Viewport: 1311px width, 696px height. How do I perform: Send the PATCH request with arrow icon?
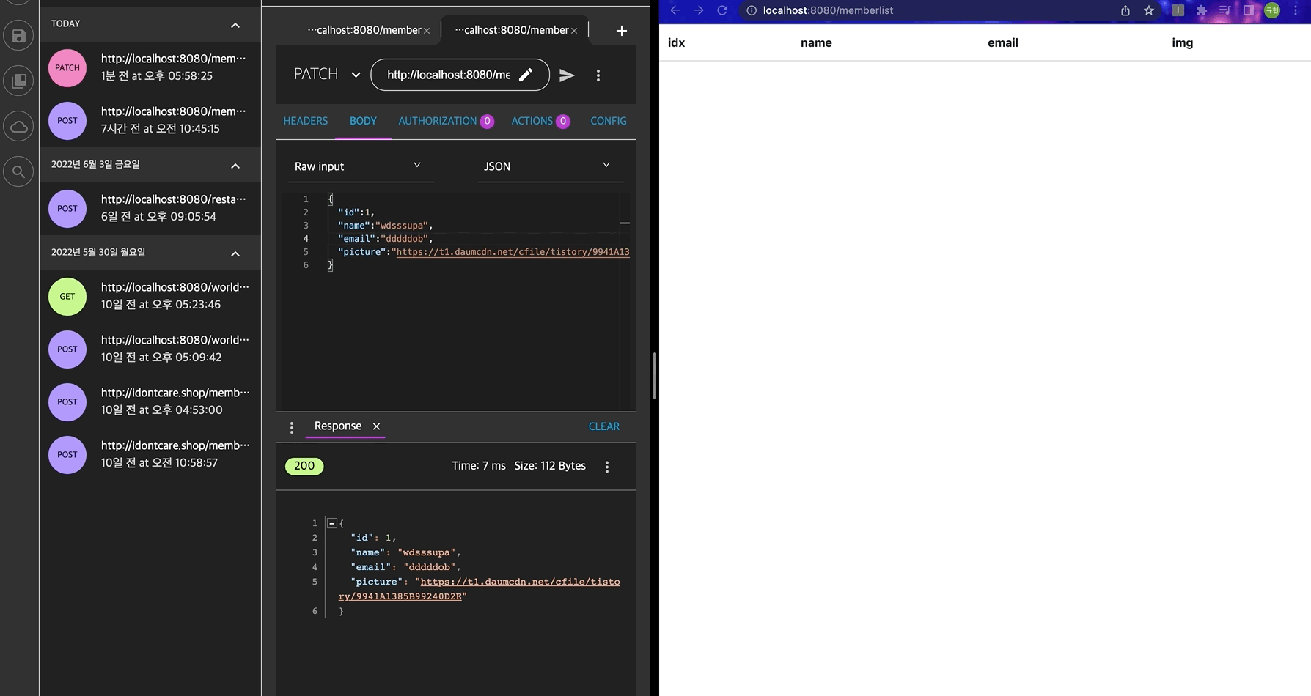click(567, 75)
